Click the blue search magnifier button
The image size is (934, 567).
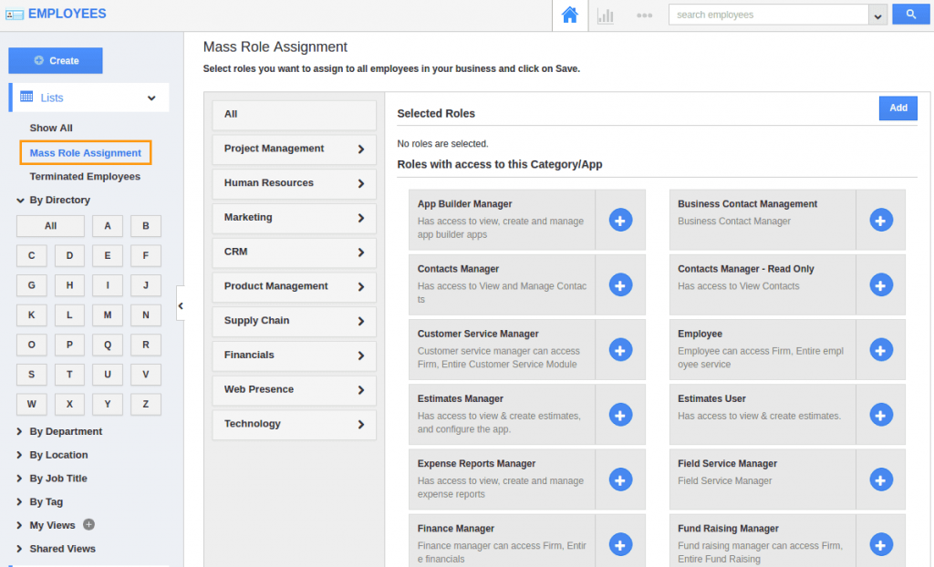click(x=911, y=15)
